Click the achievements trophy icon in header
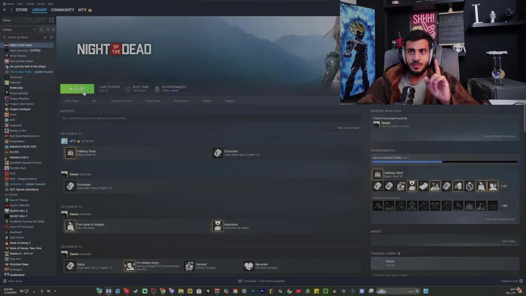The image size is (526, 296). point(157,89)
